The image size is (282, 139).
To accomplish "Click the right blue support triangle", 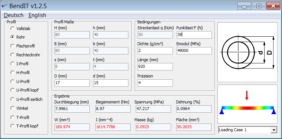I will pyautogui.click(x=274, y=112).
